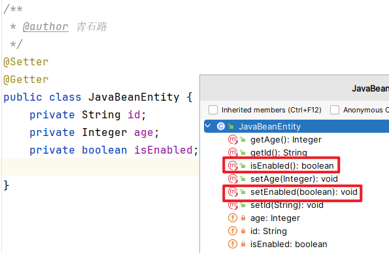This screenshot has height=253, width=389.
Task: Click the isEnabled field name in code
Action: coord(163,150)
